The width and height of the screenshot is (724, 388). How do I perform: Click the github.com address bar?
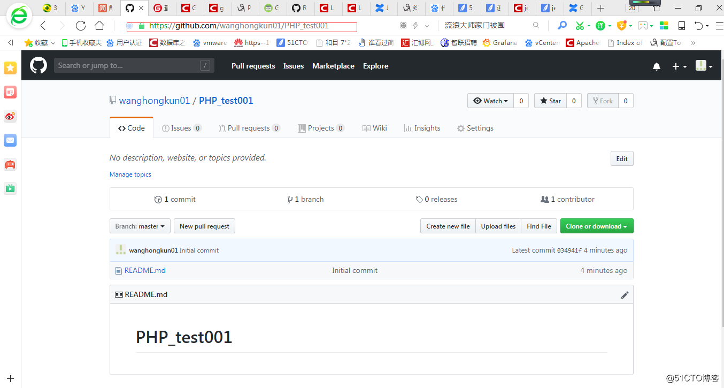pyautogui.click(x=242, y=26)
